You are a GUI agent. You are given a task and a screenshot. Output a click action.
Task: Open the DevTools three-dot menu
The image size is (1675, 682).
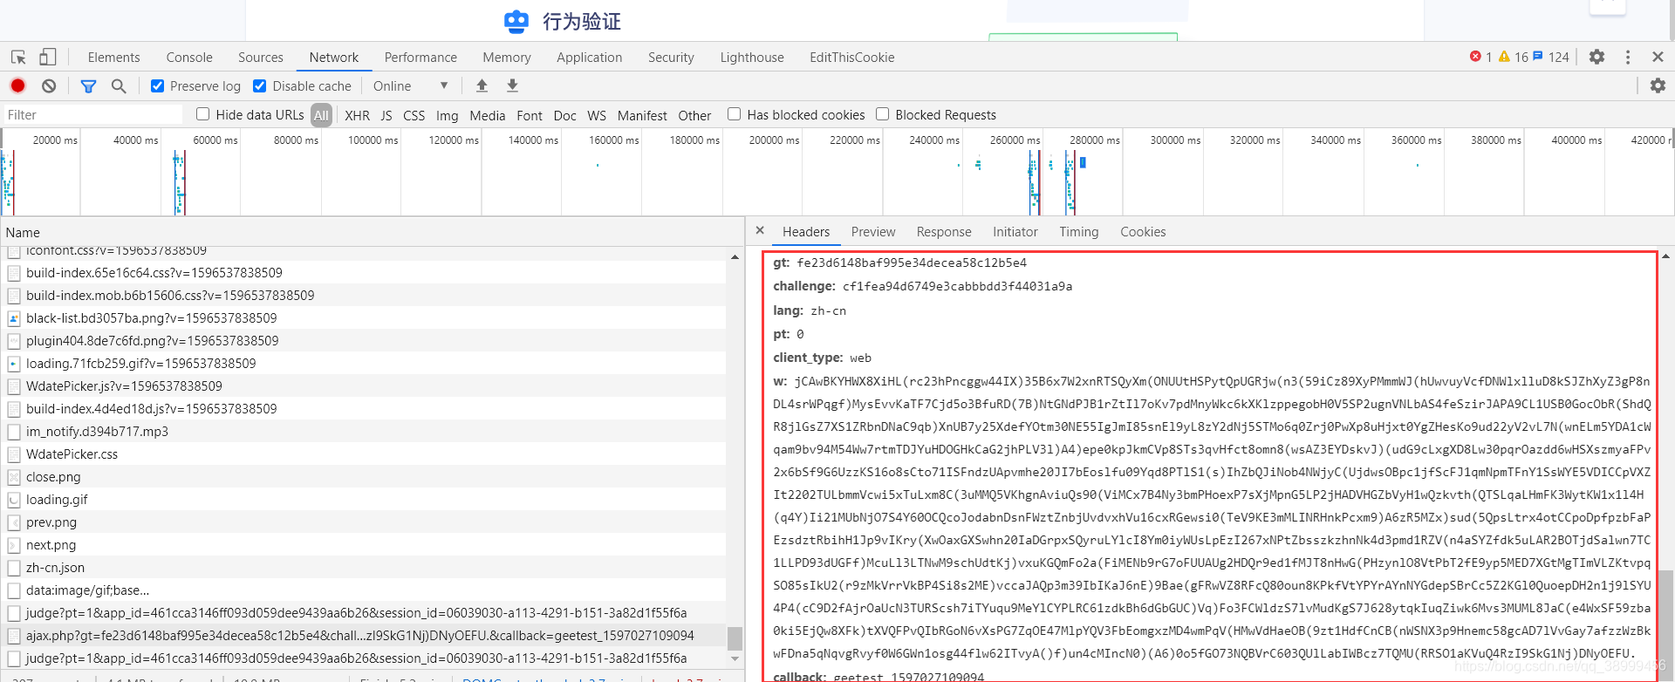1628,57
